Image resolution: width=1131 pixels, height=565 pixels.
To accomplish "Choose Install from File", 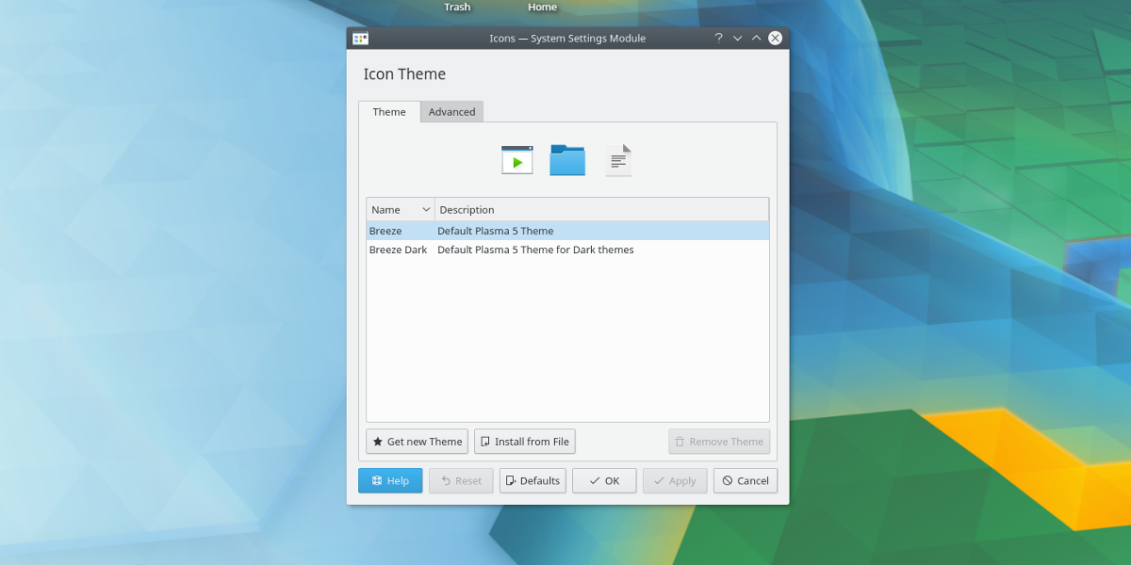I will pos(525,442).
